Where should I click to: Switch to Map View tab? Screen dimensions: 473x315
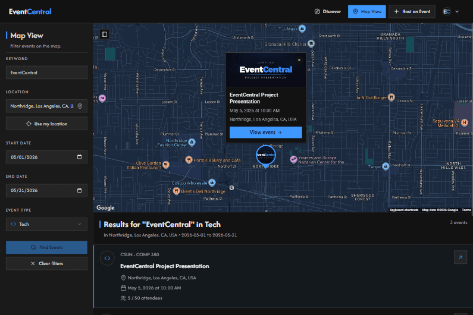pos(367,11)
